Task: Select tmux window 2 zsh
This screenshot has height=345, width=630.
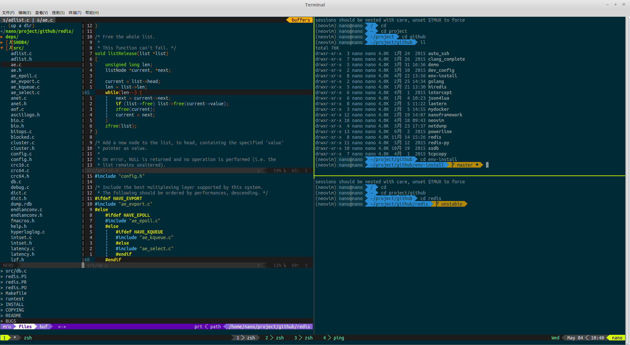Action: (x=274, y=338)
